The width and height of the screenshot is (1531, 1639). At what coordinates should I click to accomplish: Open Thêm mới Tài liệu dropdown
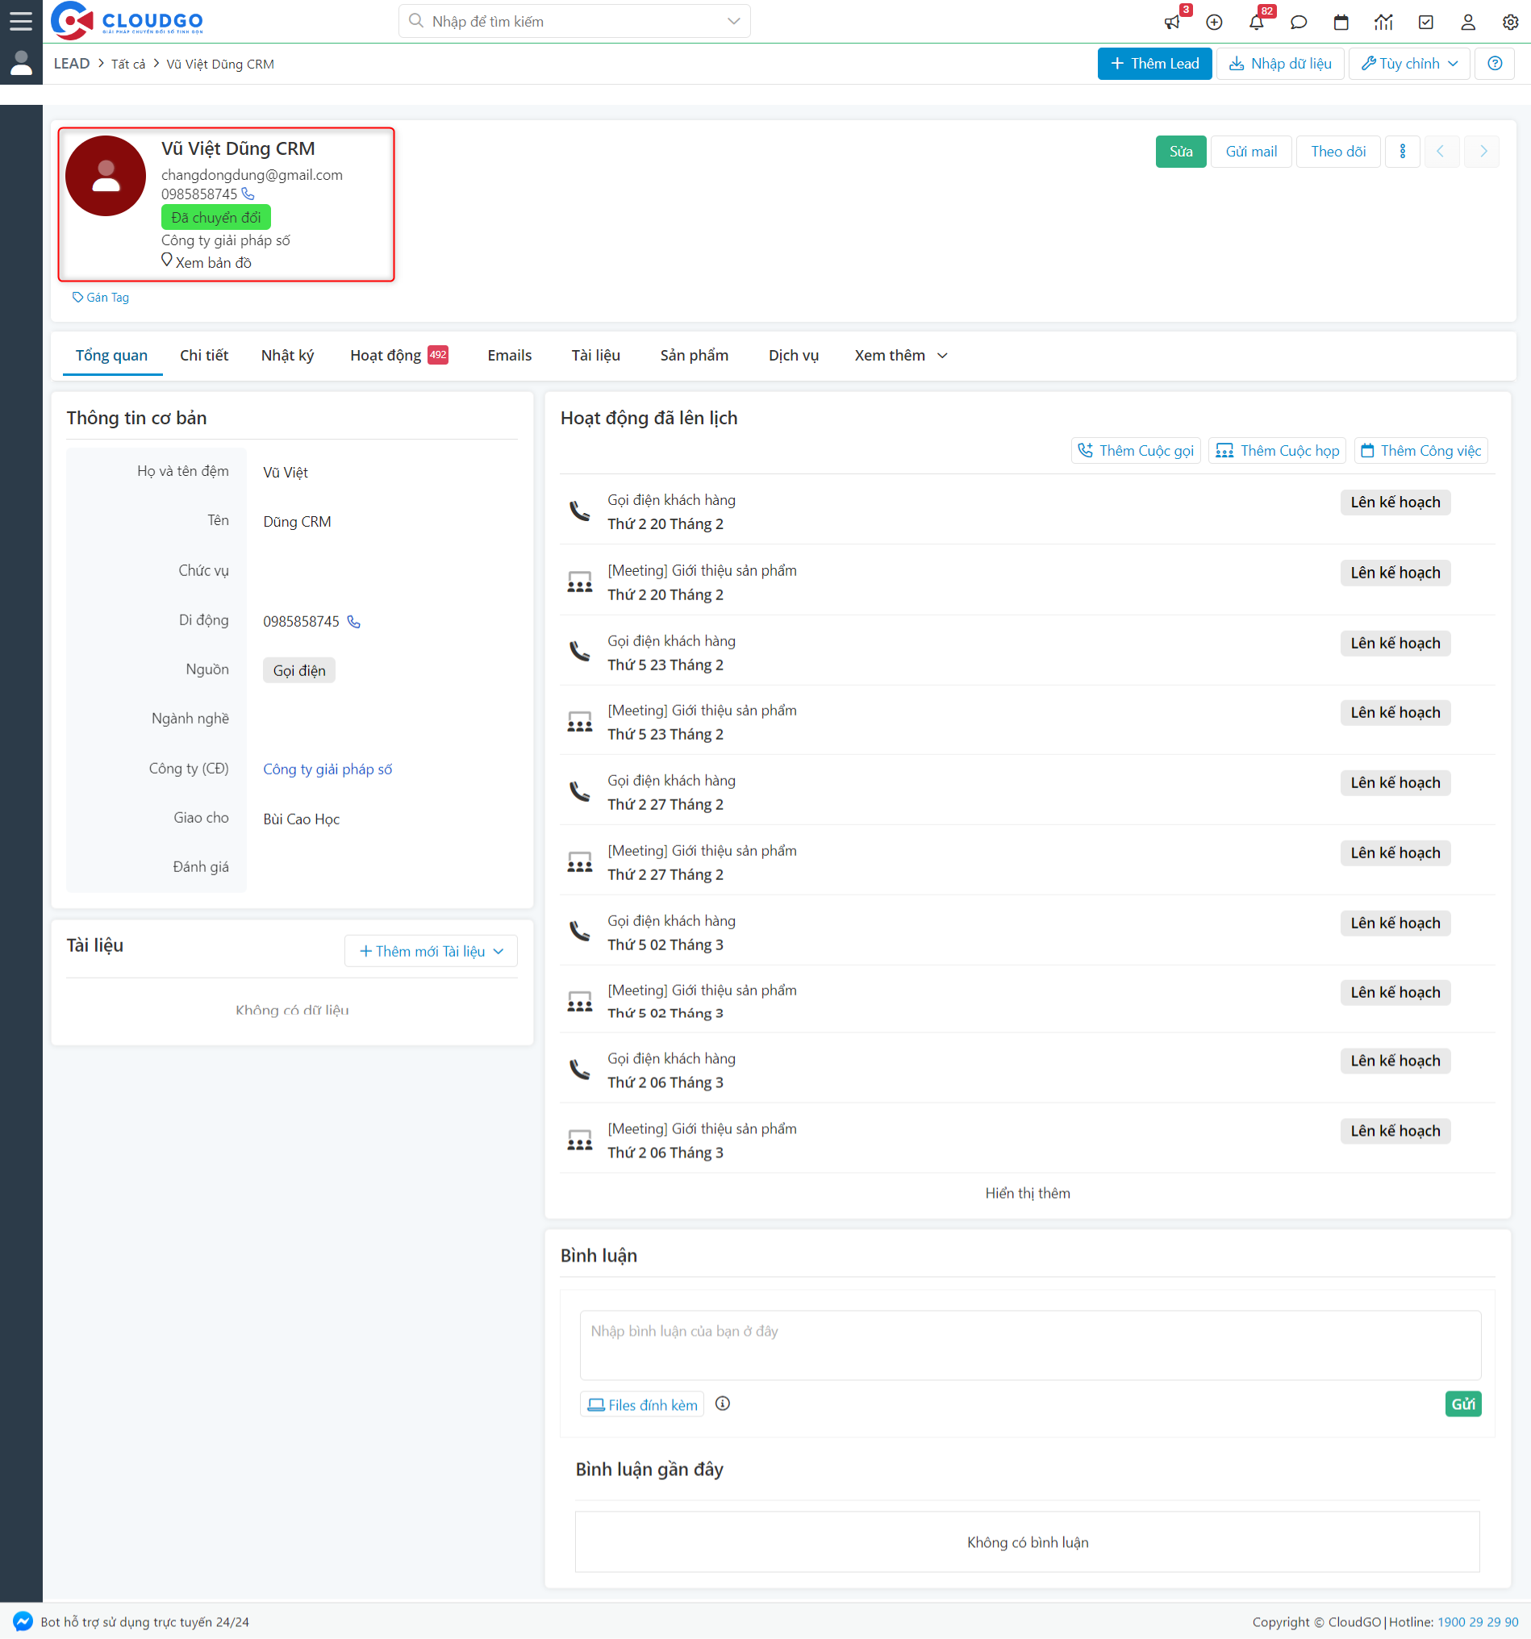(431, 951)
